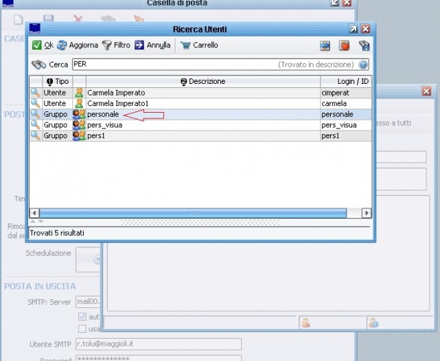The image size is (440, 361).
Task: Click magnifier icon in personale row
Action: (36, 114)
